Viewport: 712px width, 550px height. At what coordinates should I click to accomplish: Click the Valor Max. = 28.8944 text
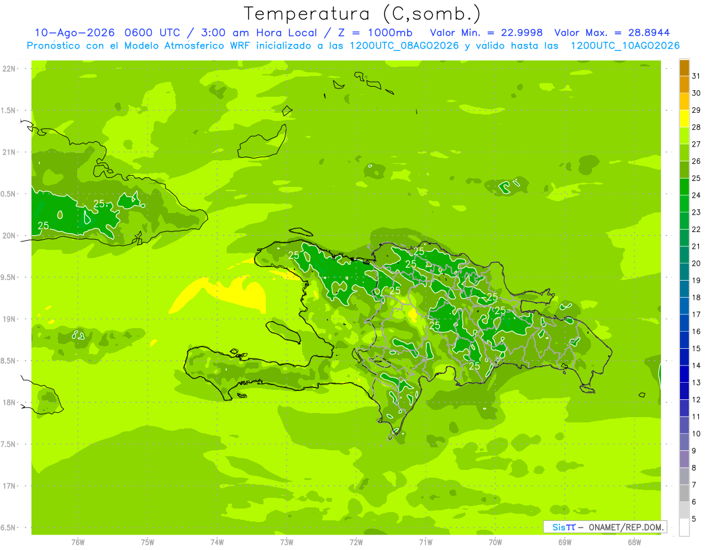612,33
